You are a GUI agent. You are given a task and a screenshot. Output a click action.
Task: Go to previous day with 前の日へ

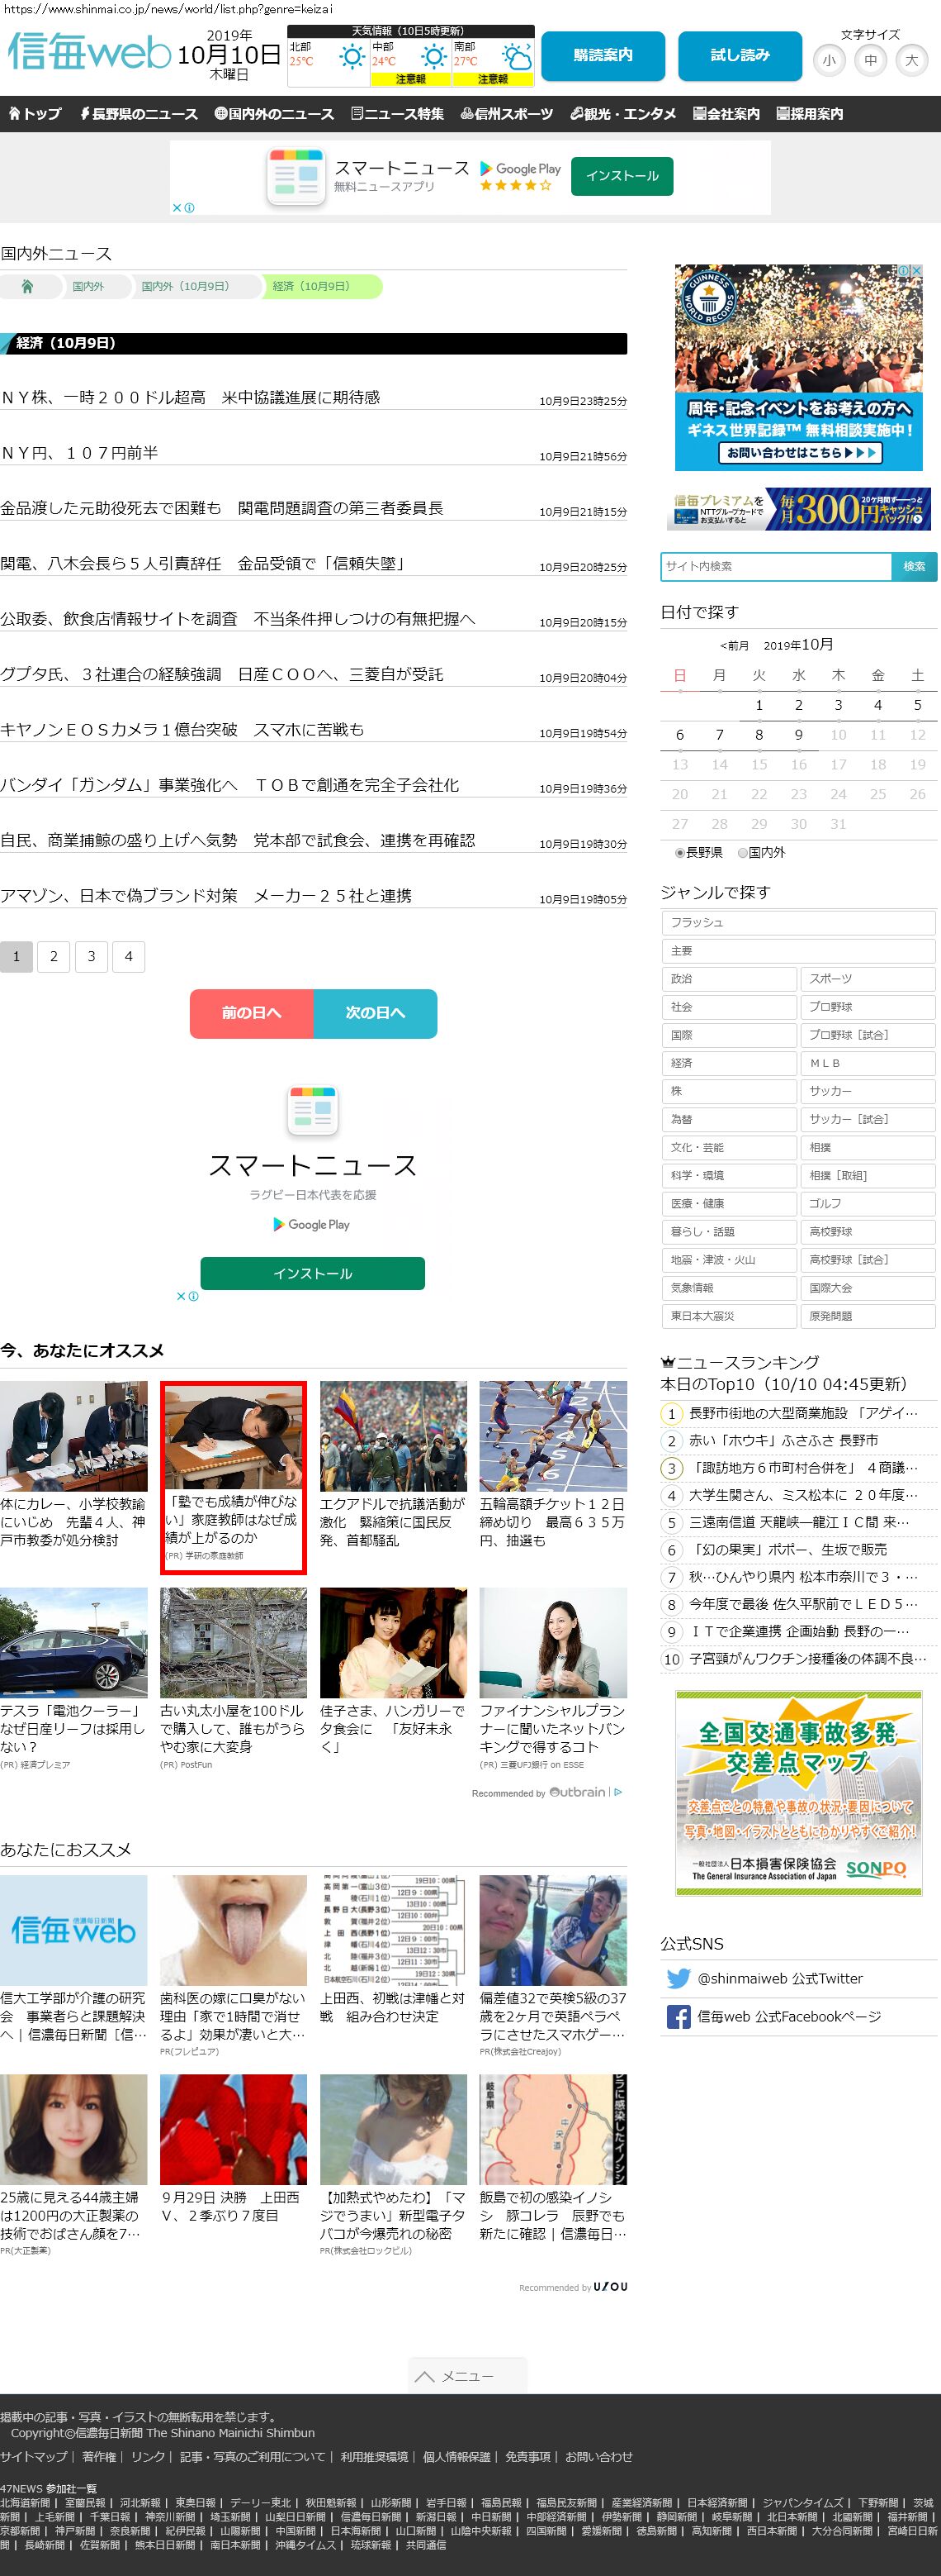pyautogui.click(x=252, y=1013)
